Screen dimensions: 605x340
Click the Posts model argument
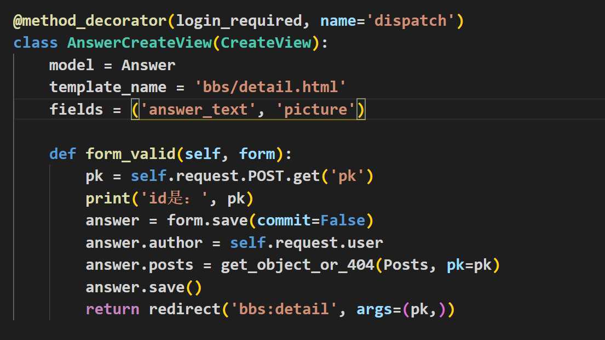[406, 265]
